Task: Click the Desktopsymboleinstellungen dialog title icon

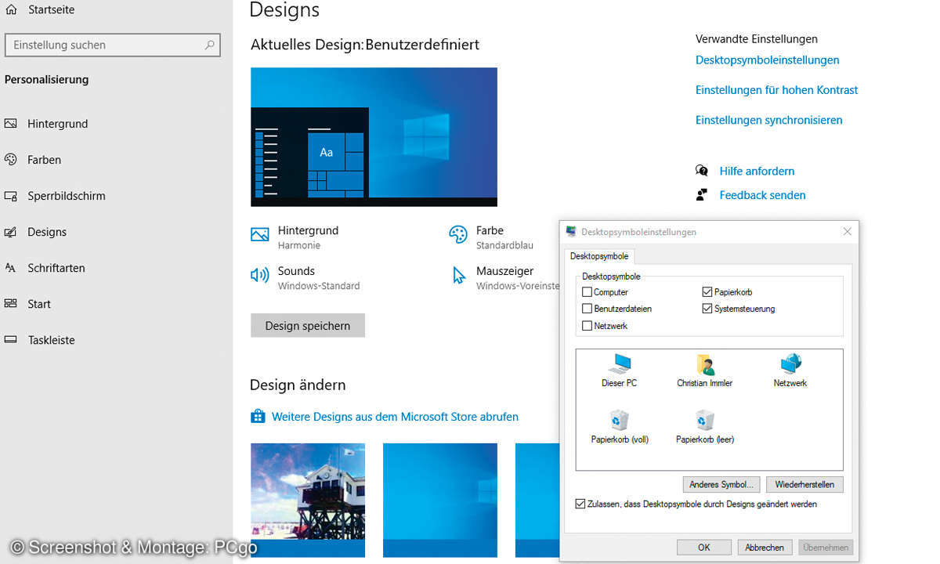Action: tap(571, 232)
